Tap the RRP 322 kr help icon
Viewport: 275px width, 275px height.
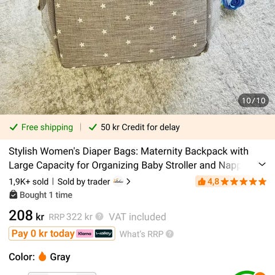[99, 217]
